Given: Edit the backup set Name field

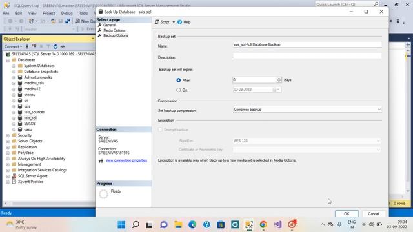Looking at the screenshot, I should tap(307, 44).
